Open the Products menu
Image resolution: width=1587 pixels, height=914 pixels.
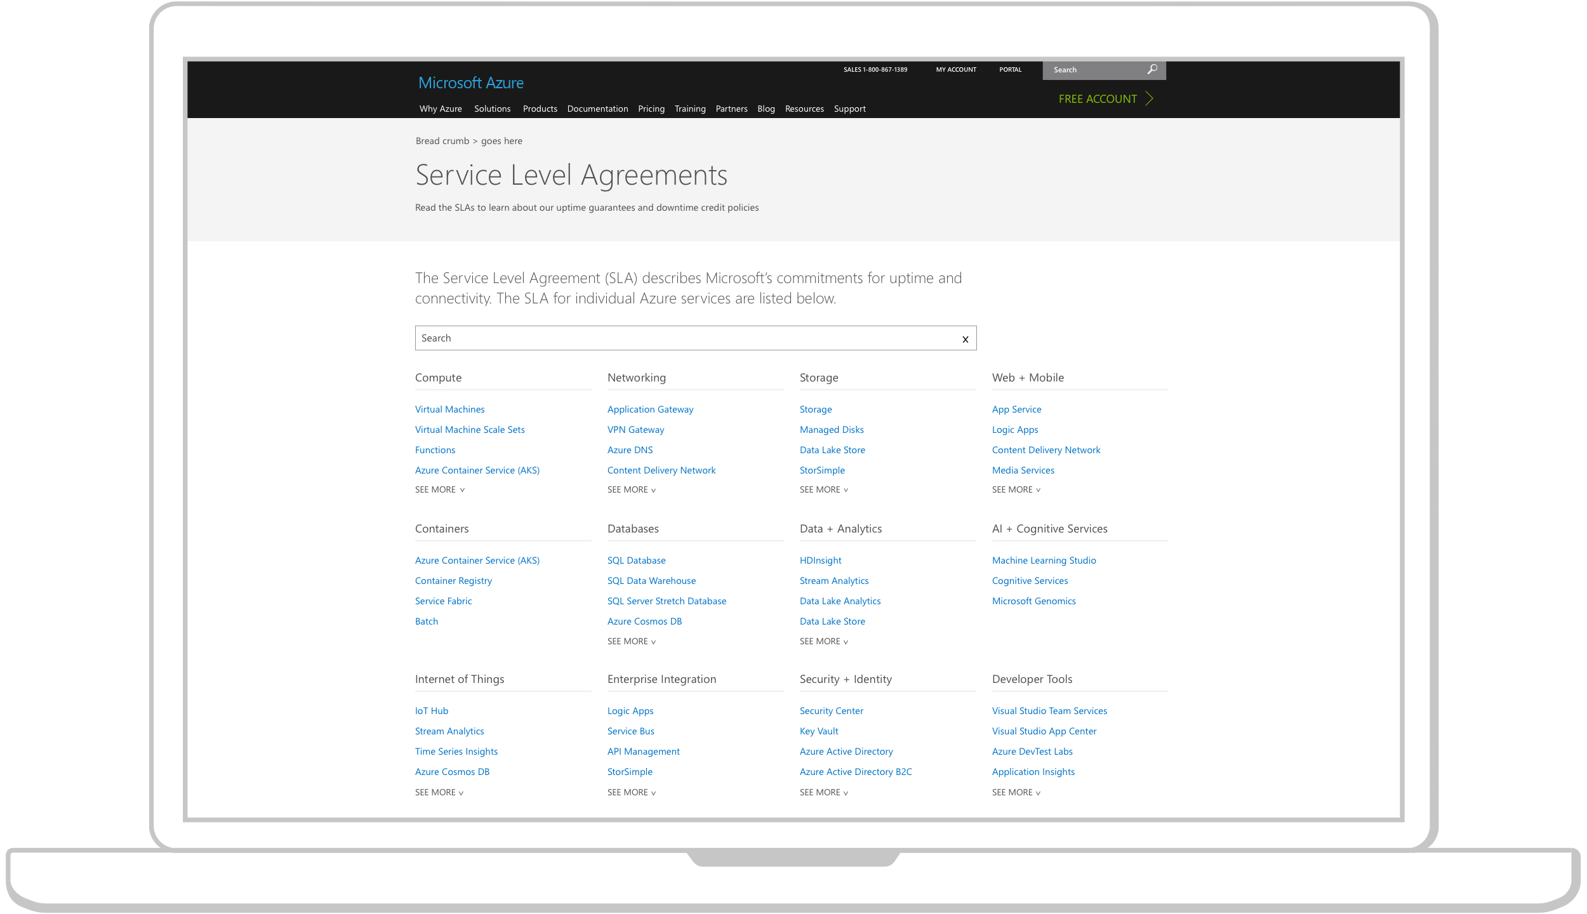(x=540, y=109)
